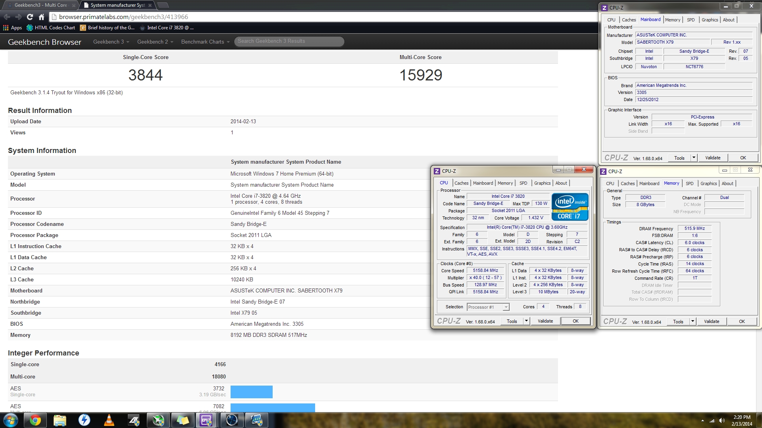Select the Mainboard tab in CPU window
Image resolution: width=762 pixels, height=428 pixels.
coord(483,183)
